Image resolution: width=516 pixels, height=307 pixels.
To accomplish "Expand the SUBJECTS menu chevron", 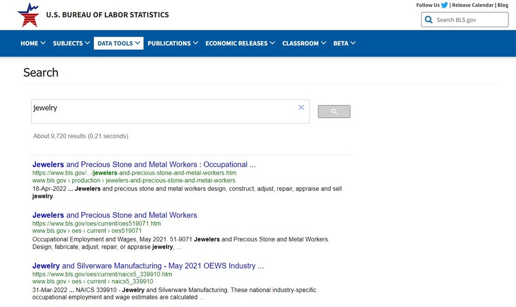I will tap(87, 43).
